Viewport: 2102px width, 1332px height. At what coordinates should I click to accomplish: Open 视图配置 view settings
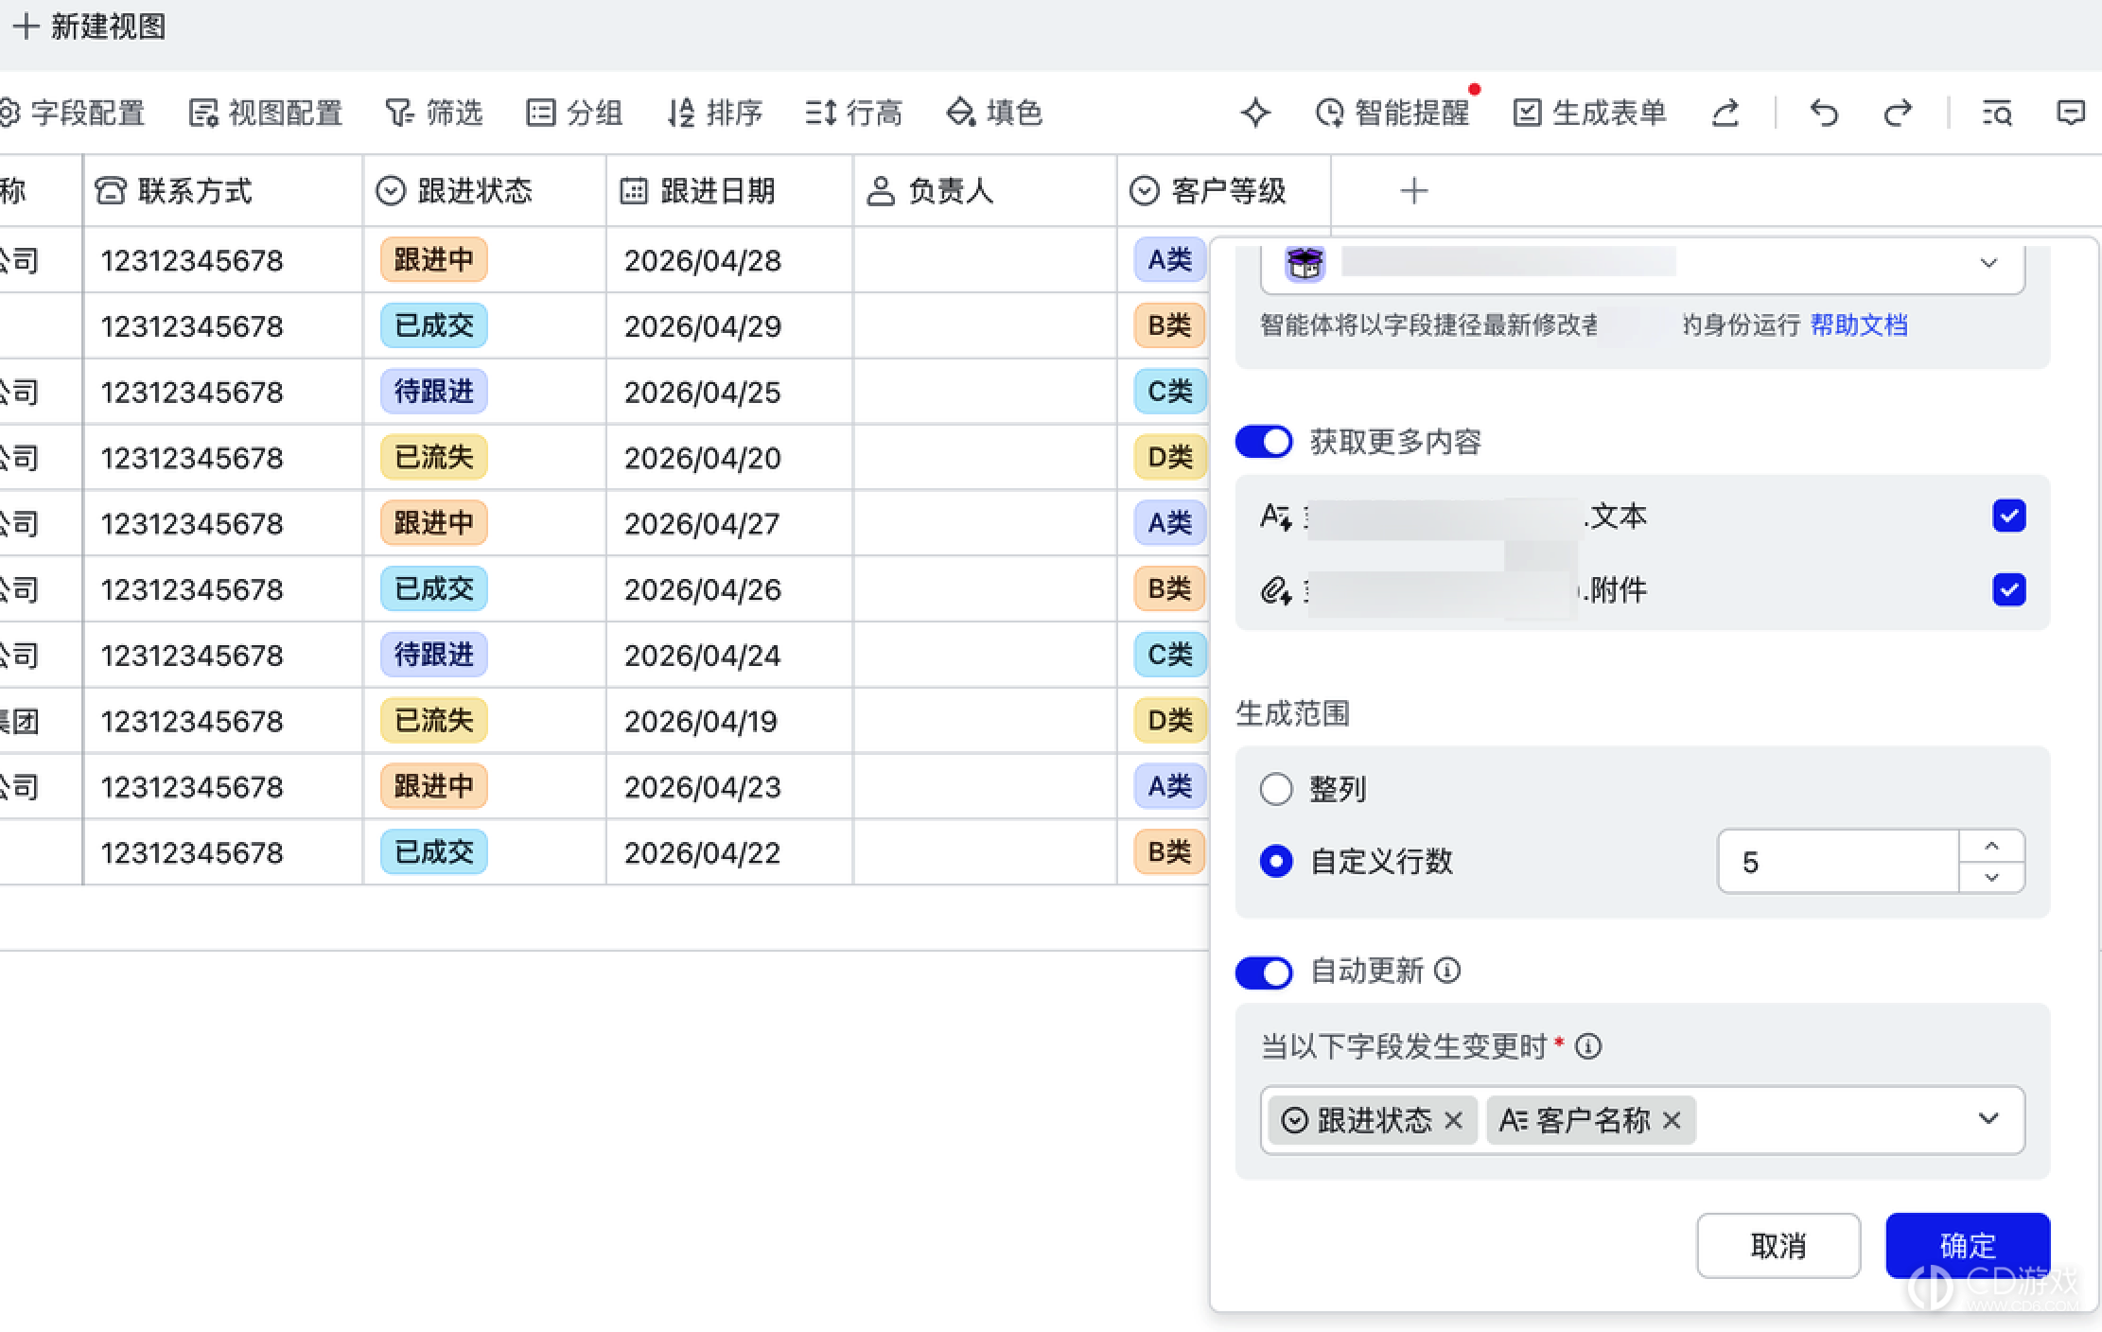(266, 113)
